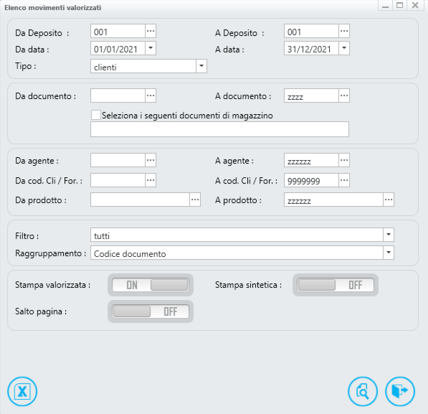
Task: Open the A Deposito lookup ellipsis button
Action: [x=344, y=31]
